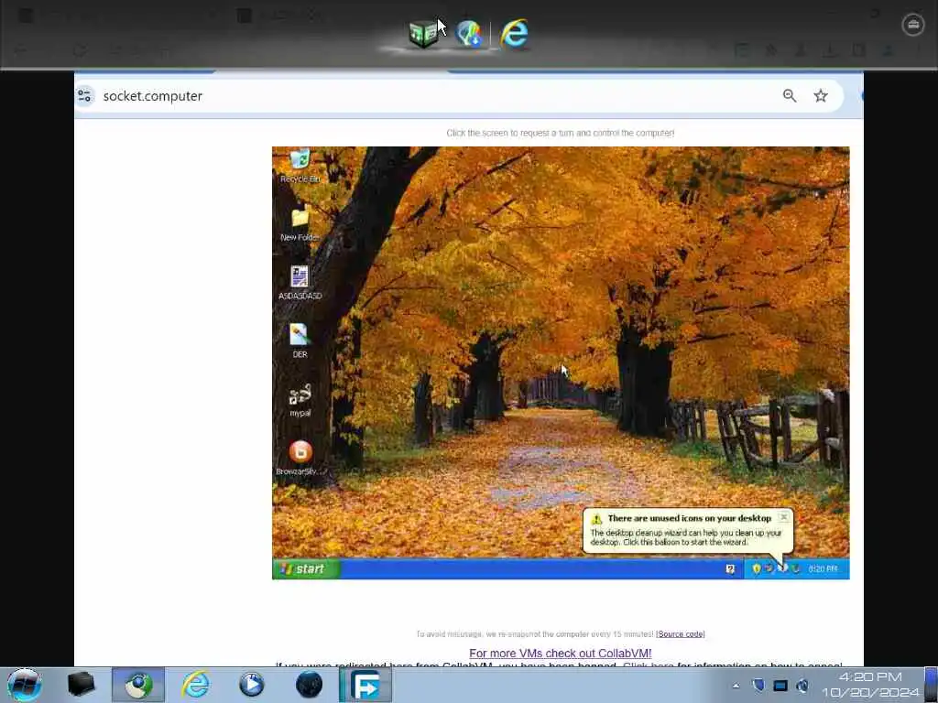Open the XP start menu
This screenshot has width=938, height=703.
pos(306,569)
